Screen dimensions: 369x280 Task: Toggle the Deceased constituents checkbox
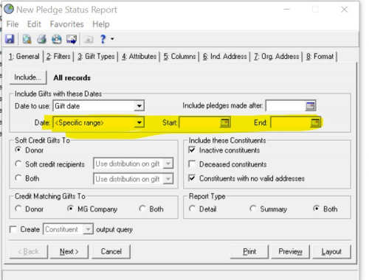click(192, 164)
